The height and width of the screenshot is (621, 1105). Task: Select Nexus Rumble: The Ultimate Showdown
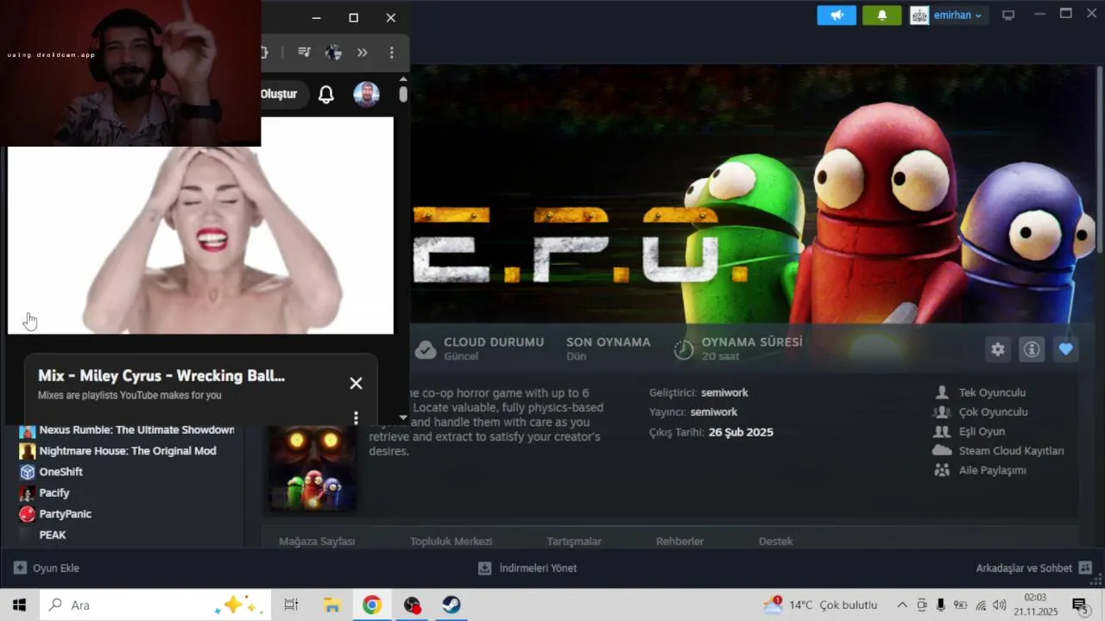pyautogui.click(x=136, y=430)
